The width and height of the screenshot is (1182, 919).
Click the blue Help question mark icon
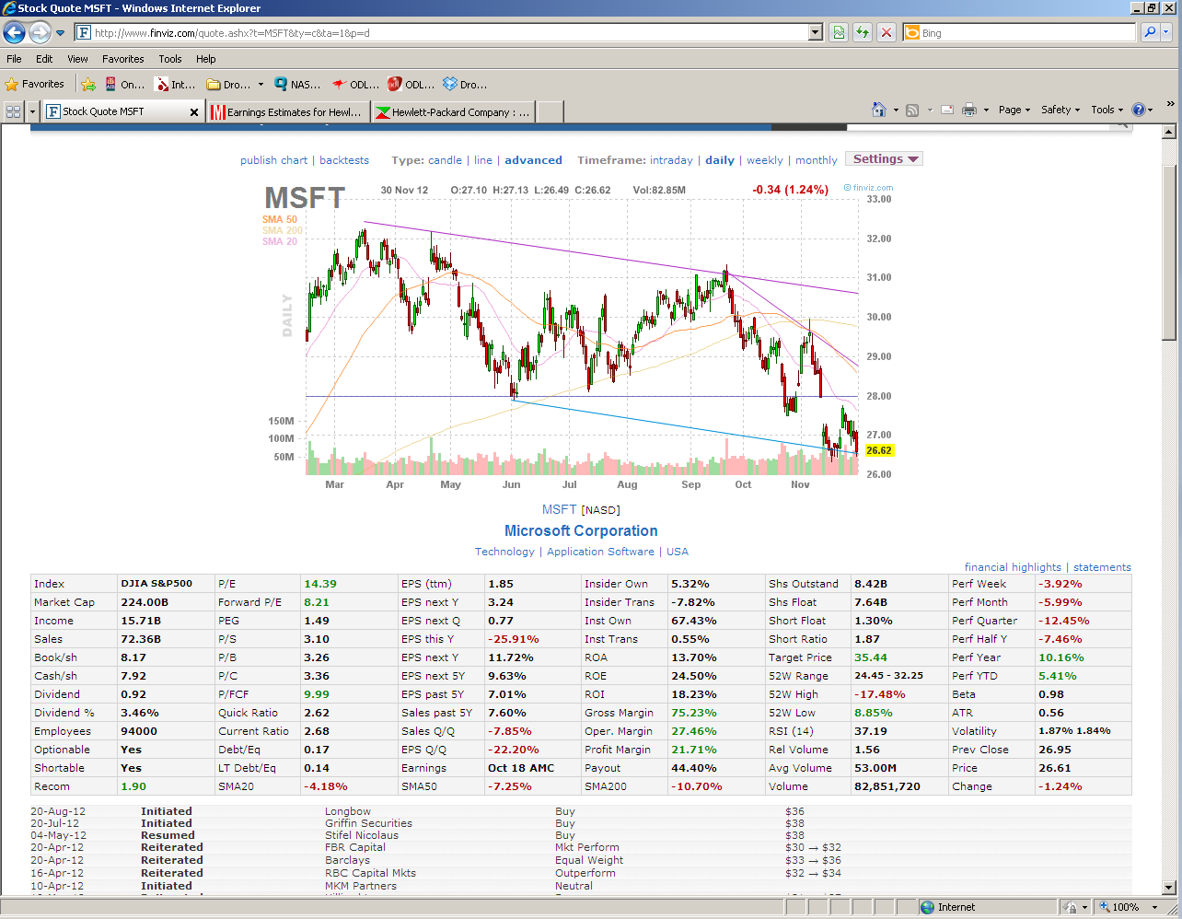(1139, 110)
